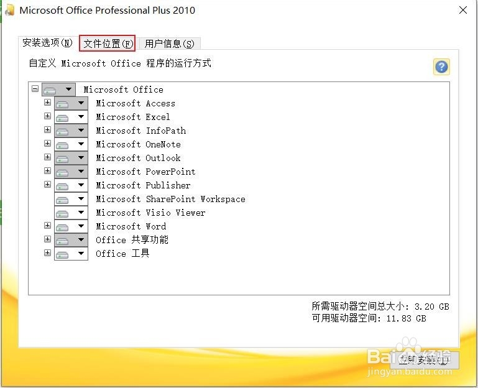
Task: Collapse the Microsoft Office root node
Action: tap(35, 89)
